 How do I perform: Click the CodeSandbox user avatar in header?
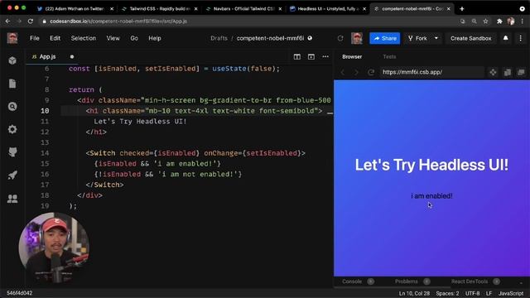point(357,38)
